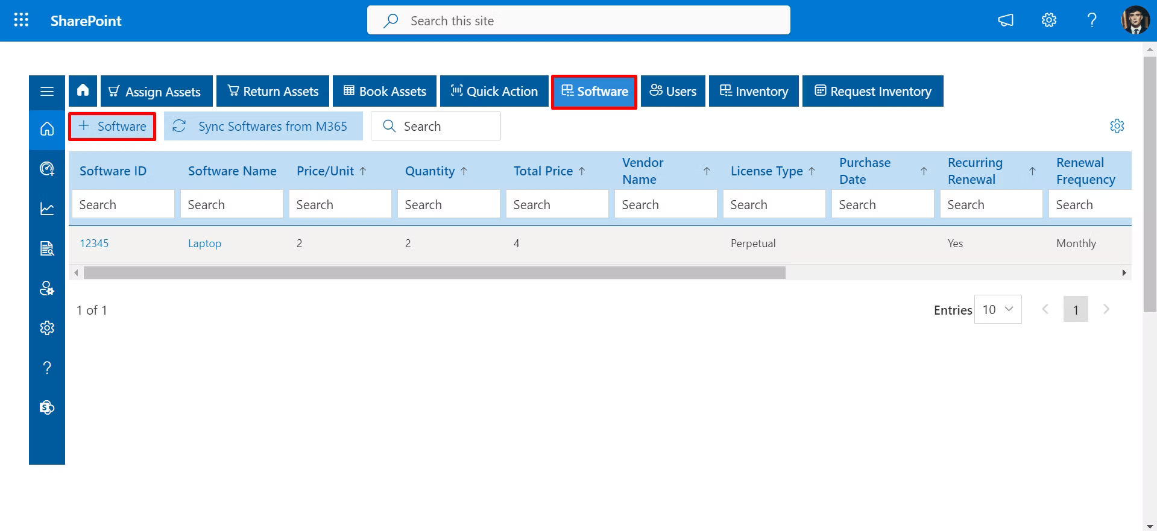Open the SharePoint app launcher grid
Image resolution: width=1157 pixels, height=531 pixels.
coord(21,20)
